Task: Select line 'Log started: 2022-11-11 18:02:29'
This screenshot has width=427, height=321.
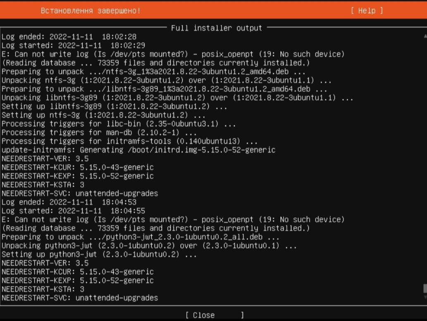Action: [x=74, y=45]
